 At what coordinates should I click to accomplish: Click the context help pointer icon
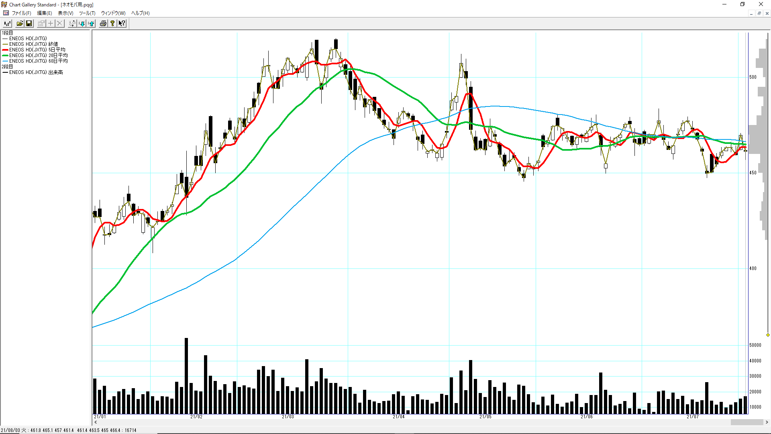(122, 23)
